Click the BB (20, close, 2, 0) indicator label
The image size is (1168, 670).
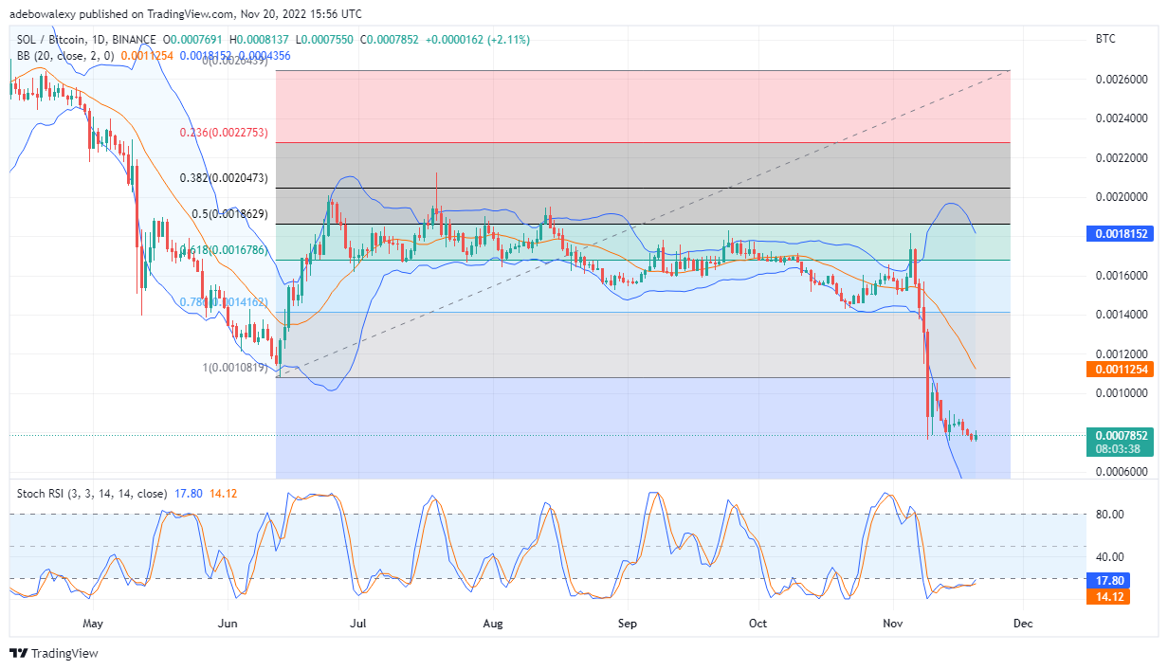(x=64, y=56)
